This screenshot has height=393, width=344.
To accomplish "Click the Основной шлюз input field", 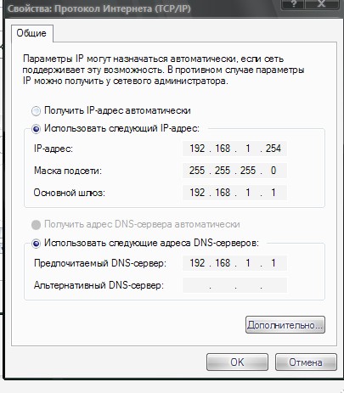I will click(x=234, y=193).
